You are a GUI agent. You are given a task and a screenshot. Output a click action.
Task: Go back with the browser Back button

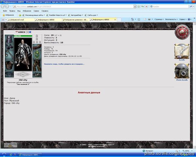(3, 7)
